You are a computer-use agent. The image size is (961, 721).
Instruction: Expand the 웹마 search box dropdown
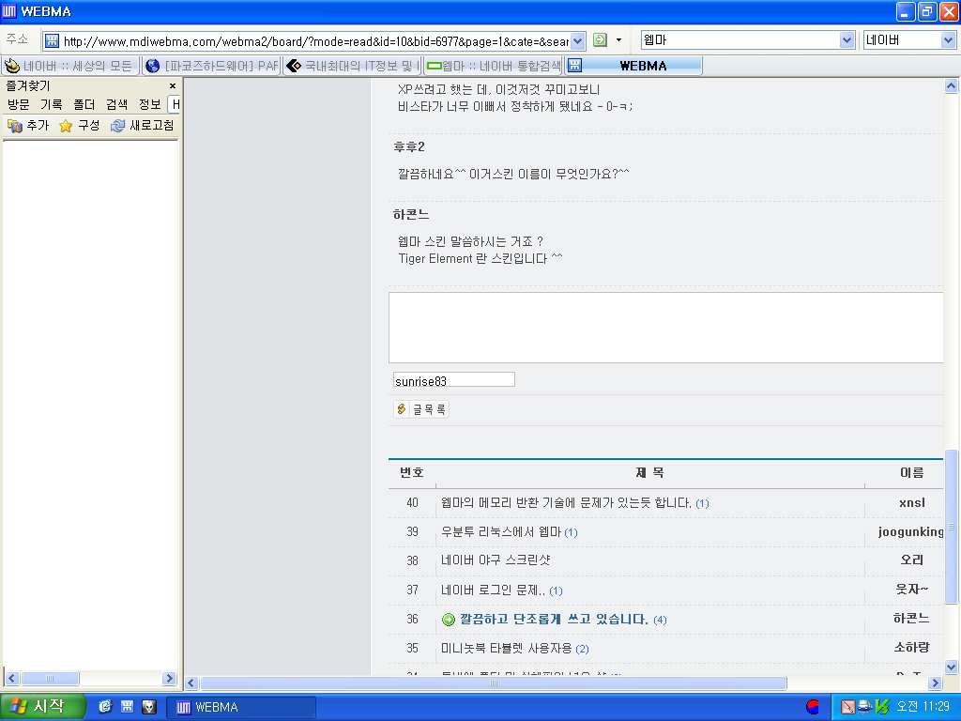847,40
